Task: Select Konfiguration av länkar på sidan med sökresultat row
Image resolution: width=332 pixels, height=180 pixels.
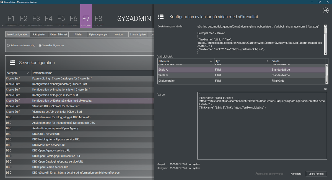Action: 79,101
